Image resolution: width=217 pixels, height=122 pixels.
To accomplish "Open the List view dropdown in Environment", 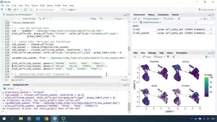I will tap(204, 19).
